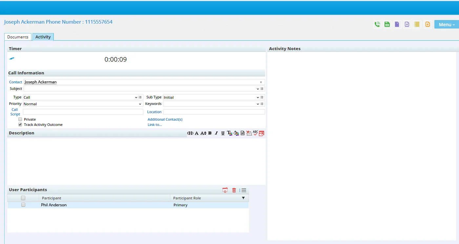Select the checkbox next to Phil Anderson

[23, 205]
